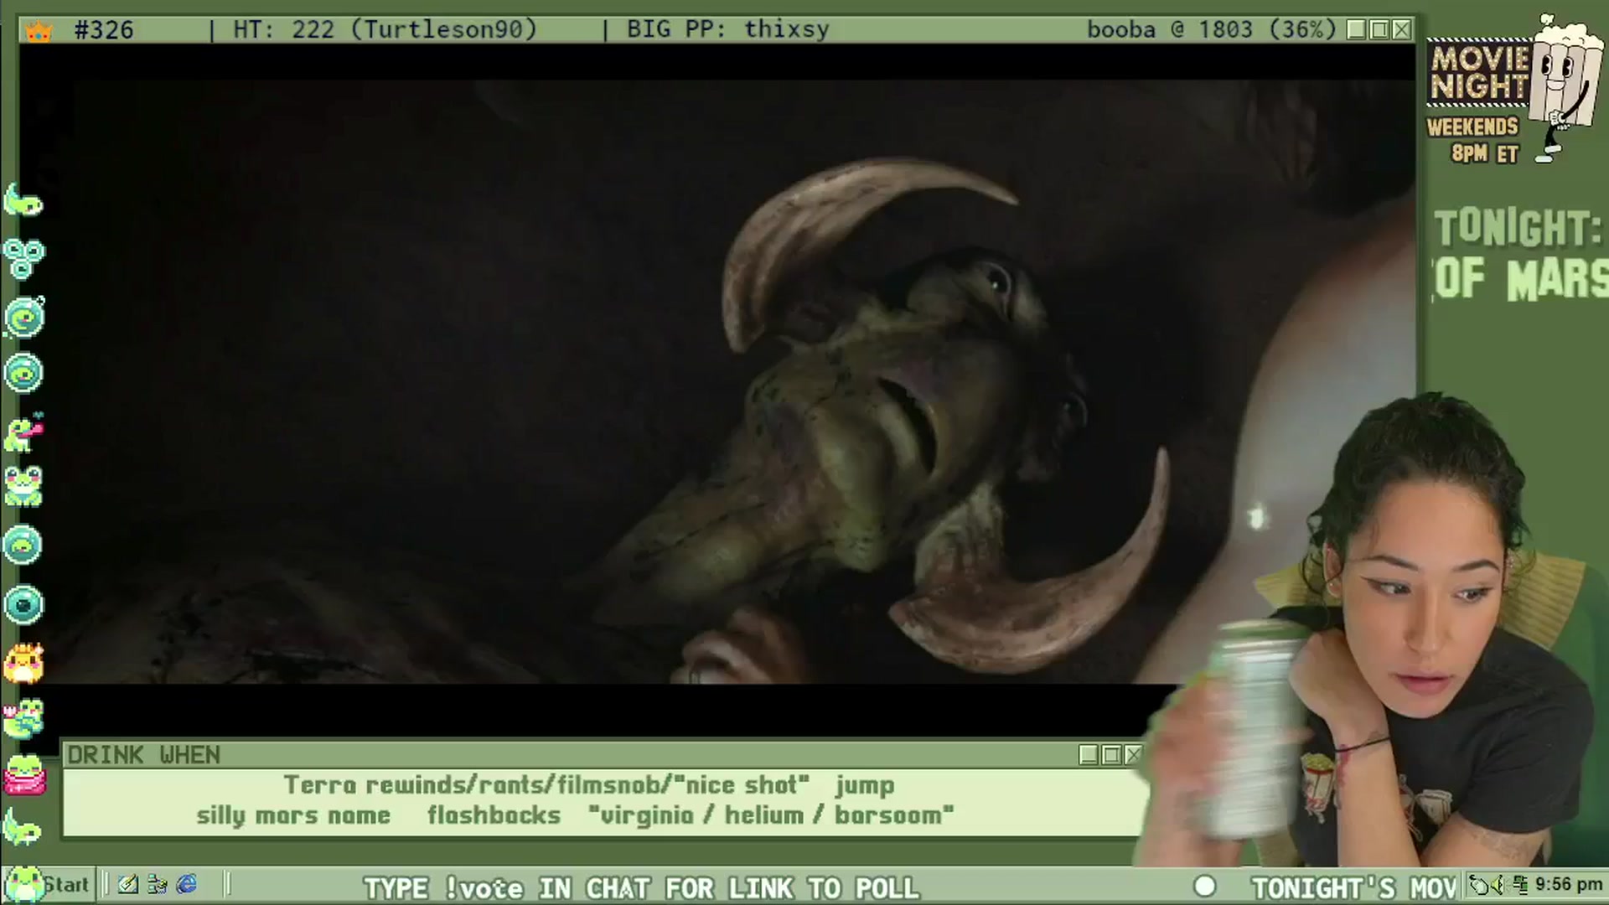The image size is (1609, 905).
Task: Click the TONIGHT'S MOV ticker text
Action: (1353, 887)
